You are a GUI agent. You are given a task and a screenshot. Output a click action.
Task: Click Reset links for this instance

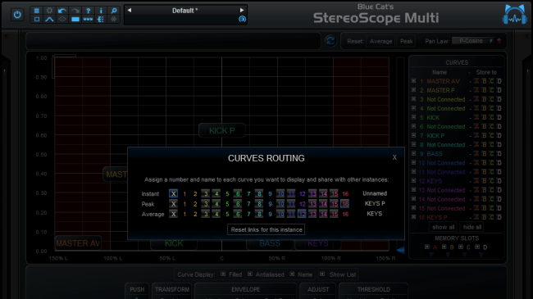pos(266,229)
